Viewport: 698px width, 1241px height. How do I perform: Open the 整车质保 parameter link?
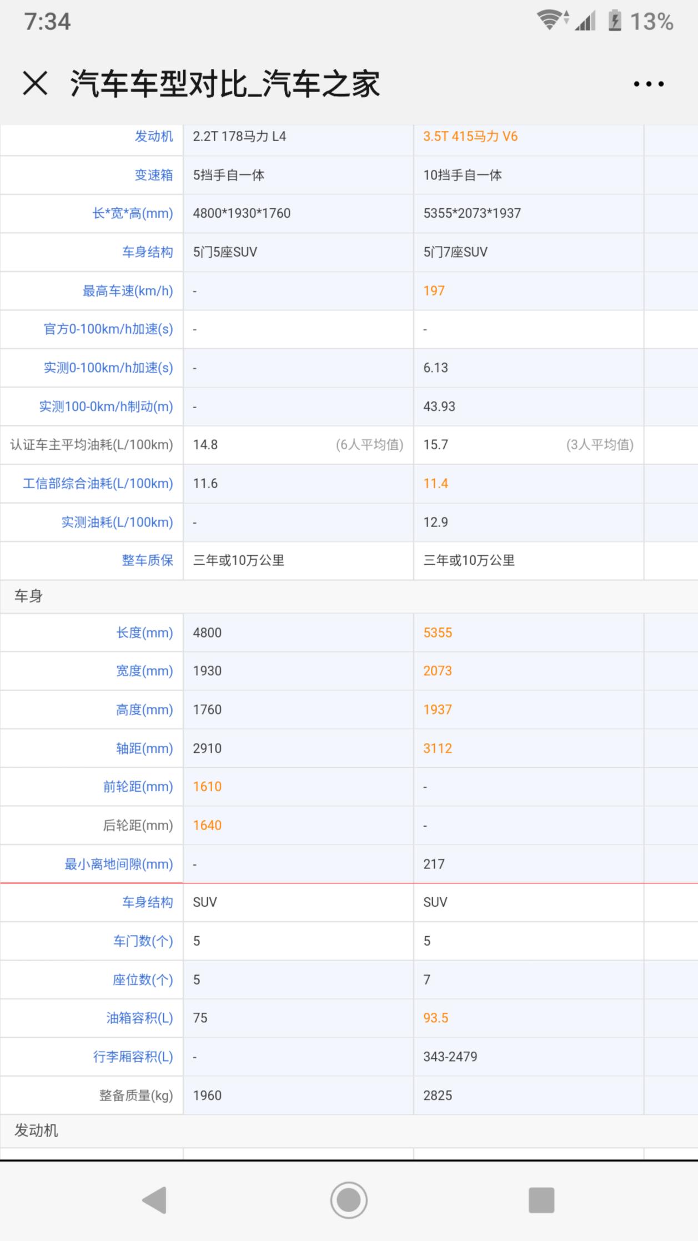coord(148,561)
